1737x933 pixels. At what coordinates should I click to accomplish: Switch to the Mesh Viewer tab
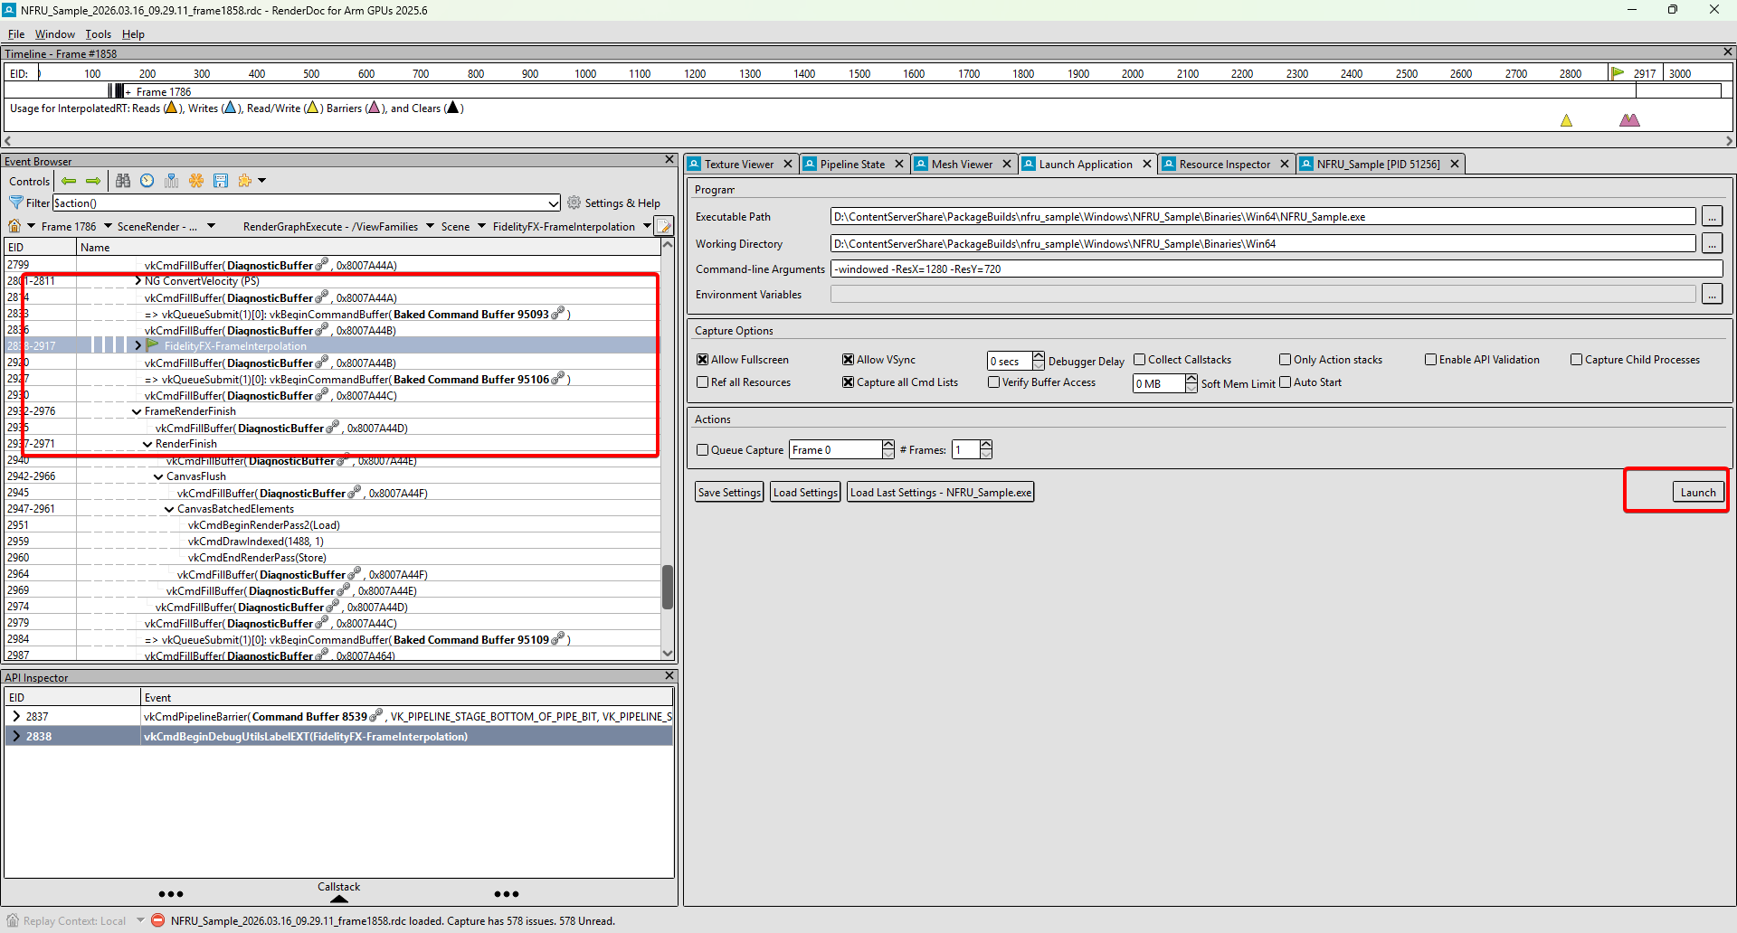tap(962, 164)
